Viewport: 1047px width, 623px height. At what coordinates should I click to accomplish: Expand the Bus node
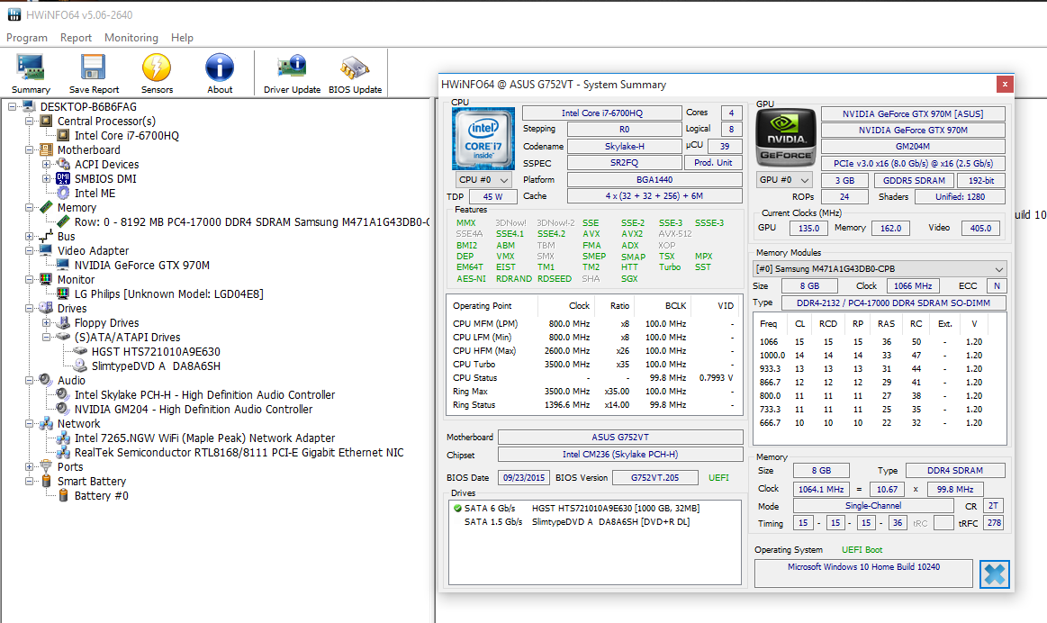click(30, 237)
